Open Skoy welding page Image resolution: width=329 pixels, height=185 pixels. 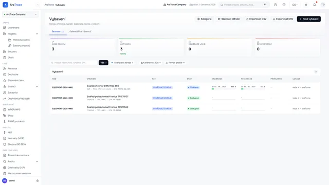point(10,116)
